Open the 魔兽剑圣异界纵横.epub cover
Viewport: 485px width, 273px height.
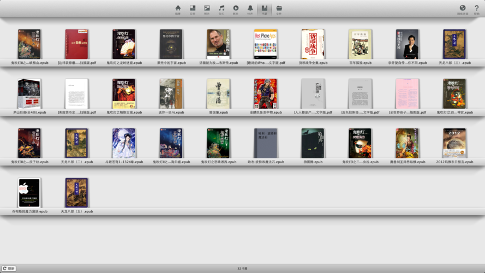click(408, 143)
